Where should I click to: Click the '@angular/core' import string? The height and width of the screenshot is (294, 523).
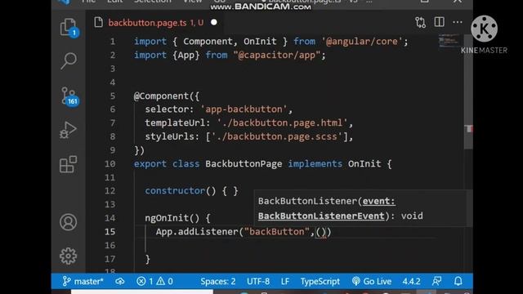click(x=362, y=42)
